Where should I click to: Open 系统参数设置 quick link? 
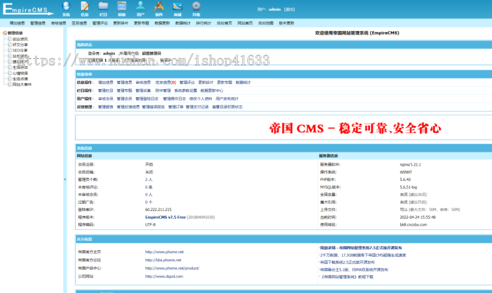tap(185, 91)
